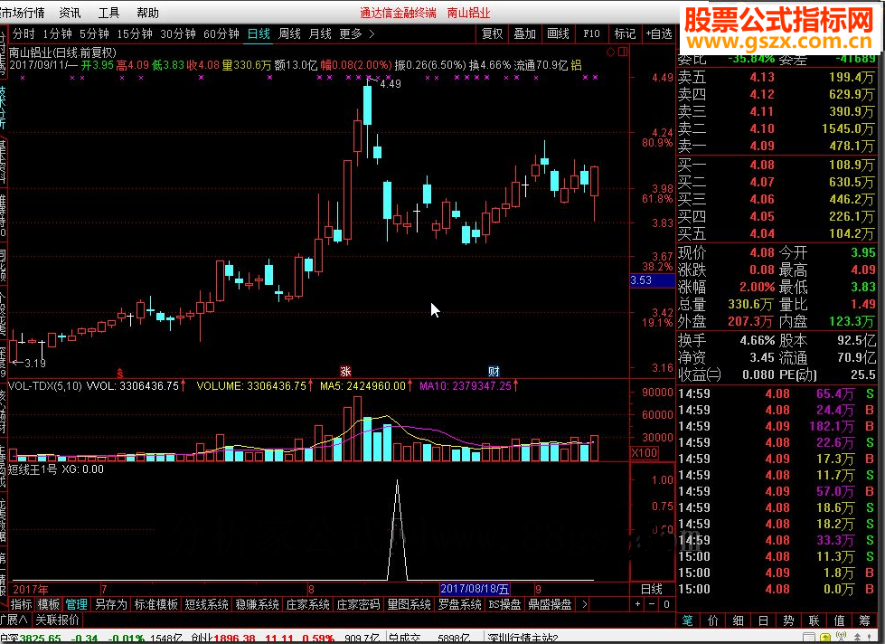The height and width of the screenshot is (644, 885).
Task: Select the 15分钟 period tab
Action: pyautogui.click(x=135, y=33)
